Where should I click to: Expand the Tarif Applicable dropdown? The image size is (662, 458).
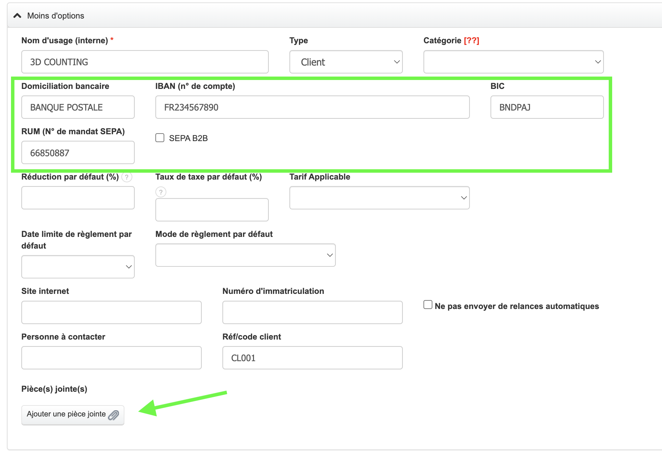(x=379, y=198)
